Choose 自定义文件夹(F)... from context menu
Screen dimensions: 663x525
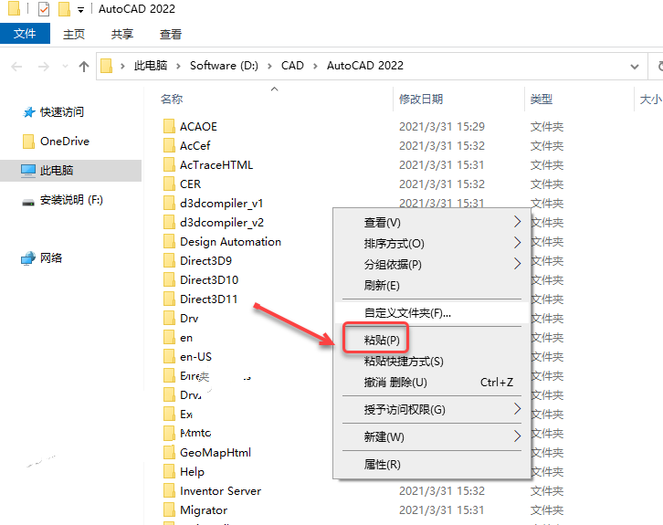tap(432, 313)
